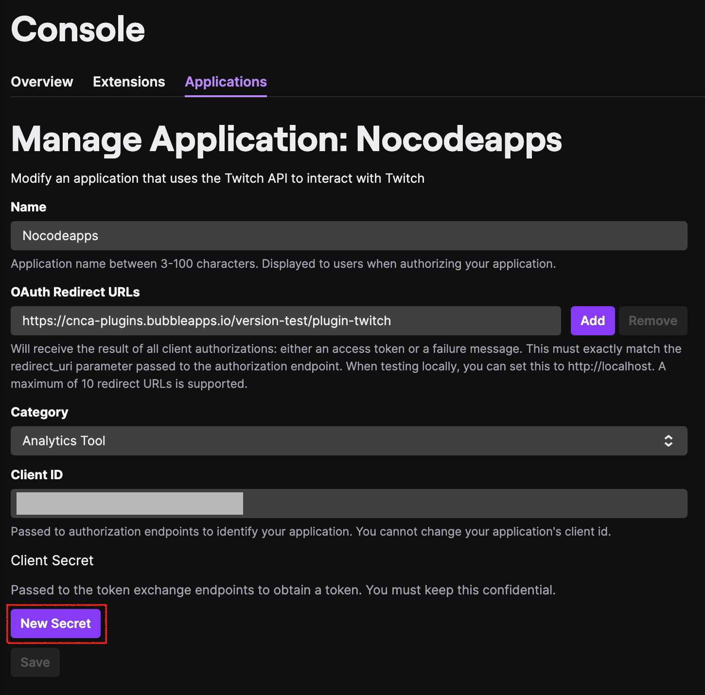Generate a New Secret
The height and width of the screenshot is (695, 705).
(x=55, y=624)
